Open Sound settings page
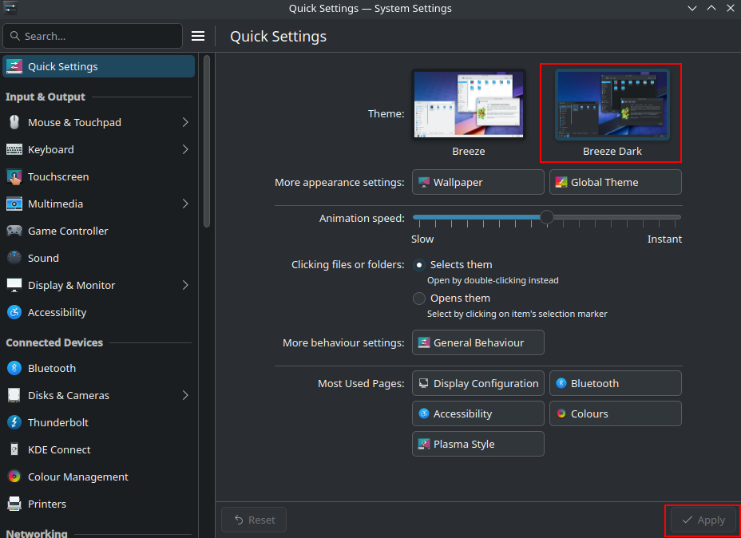 [x=99, y=258]
